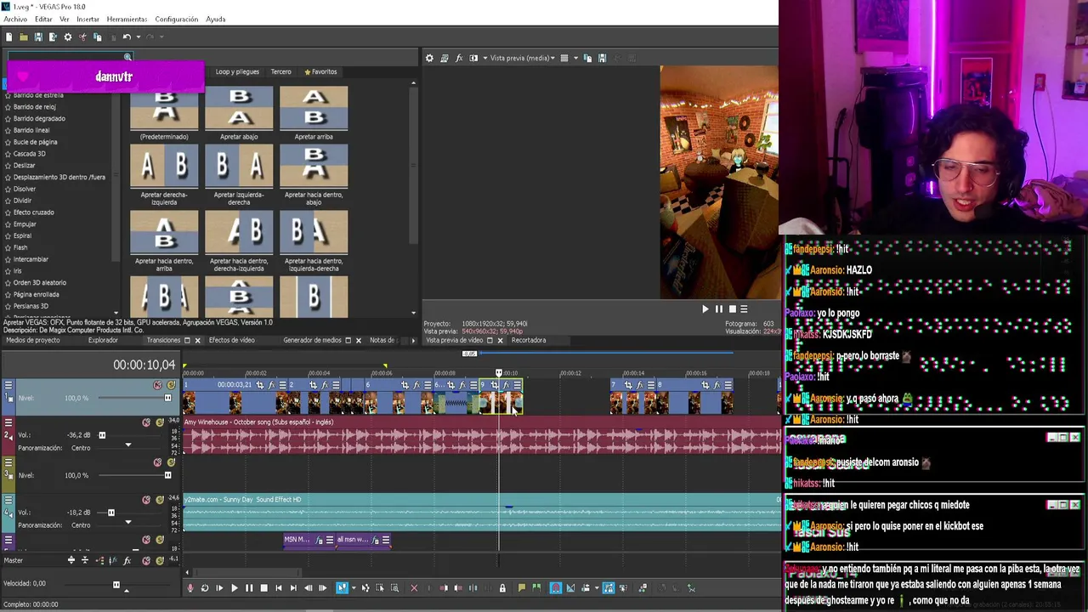Create a new project with the New icon
Screen dimensions: 1088x612
click(x=8, y=37)
